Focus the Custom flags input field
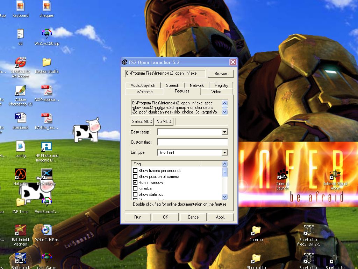This screenshot has height=269, width=358. click(x=193, y=142)
